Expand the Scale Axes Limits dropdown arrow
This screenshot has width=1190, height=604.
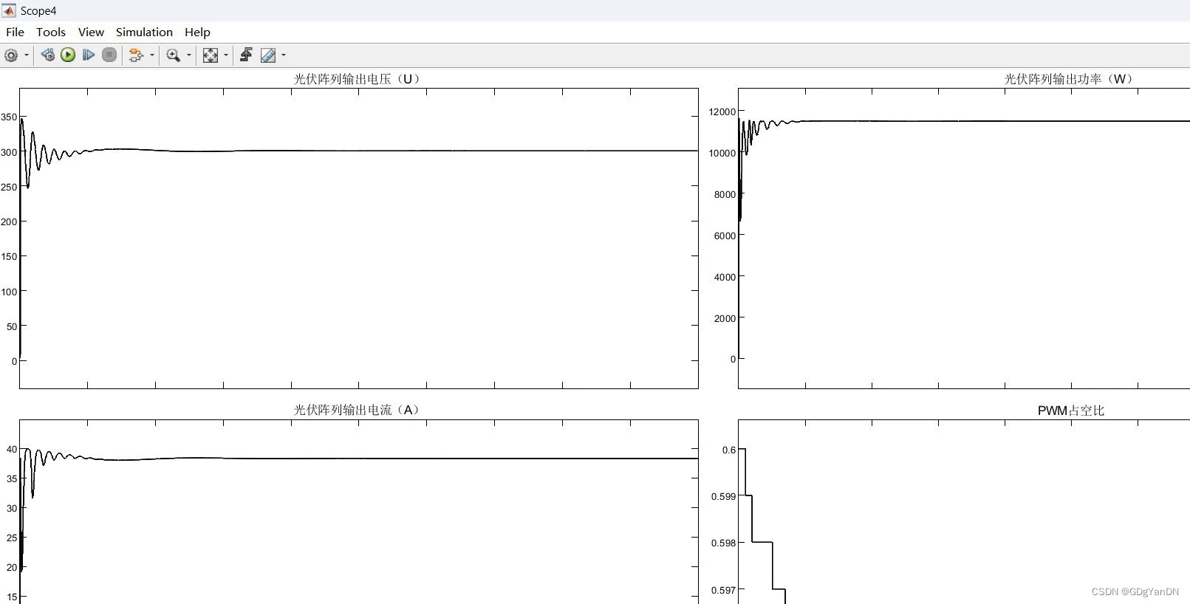[226, 55]
